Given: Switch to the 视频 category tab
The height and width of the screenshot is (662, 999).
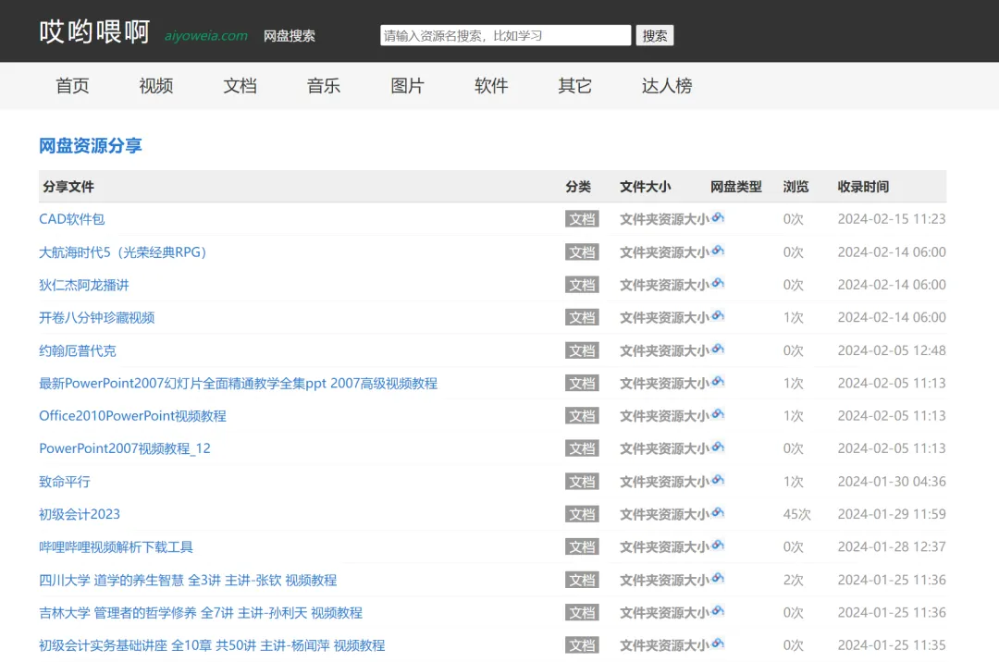Looking at the screenshot, I should [156, 86].
